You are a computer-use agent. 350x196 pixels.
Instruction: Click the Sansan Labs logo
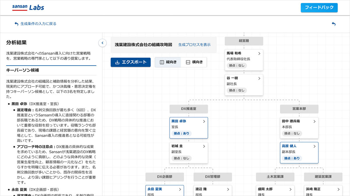point(28,8)
